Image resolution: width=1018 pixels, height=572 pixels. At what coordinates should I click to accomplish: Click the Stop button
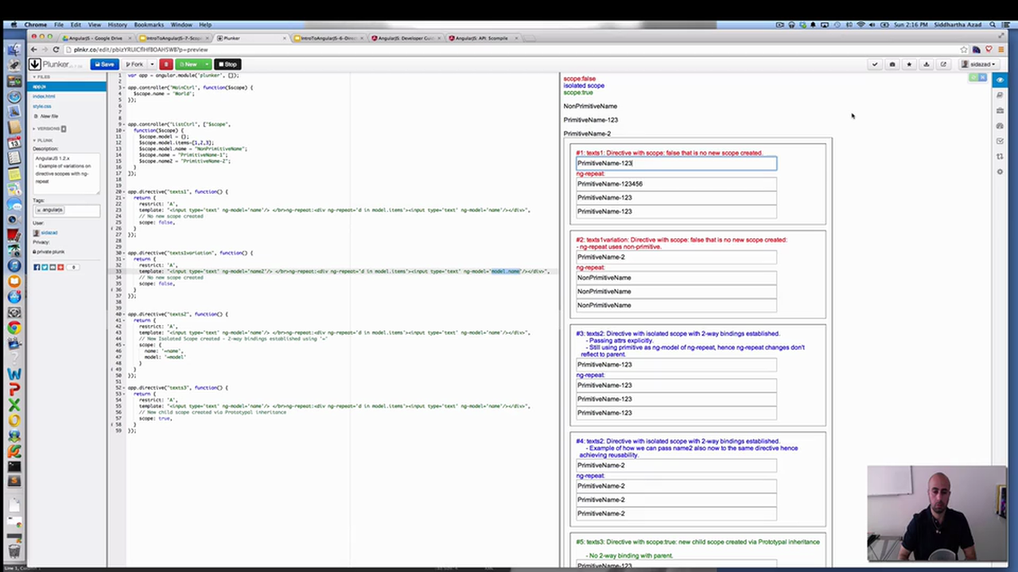(x=227, y=64)
